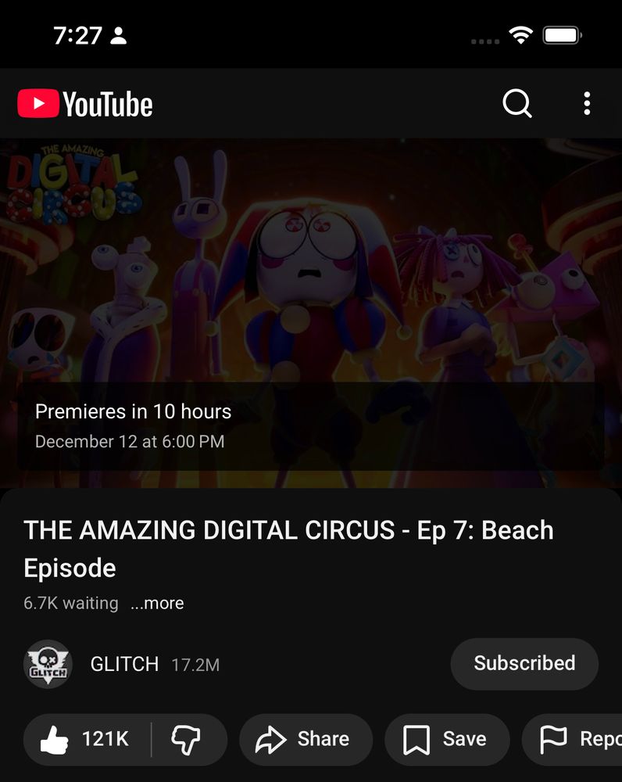Tap the battery status icon
The width and height of the screenshot is (622, 782).
pos(562,35)
